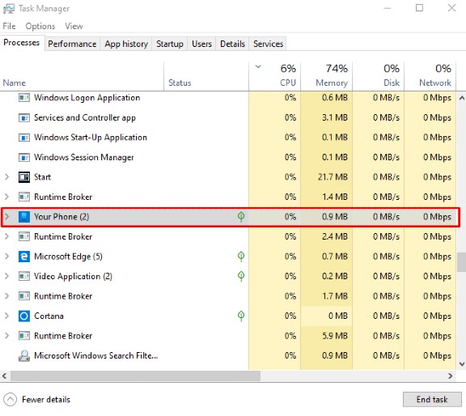466x416 pixels.
Task: Click the End task button
Action: click(432, 399)
